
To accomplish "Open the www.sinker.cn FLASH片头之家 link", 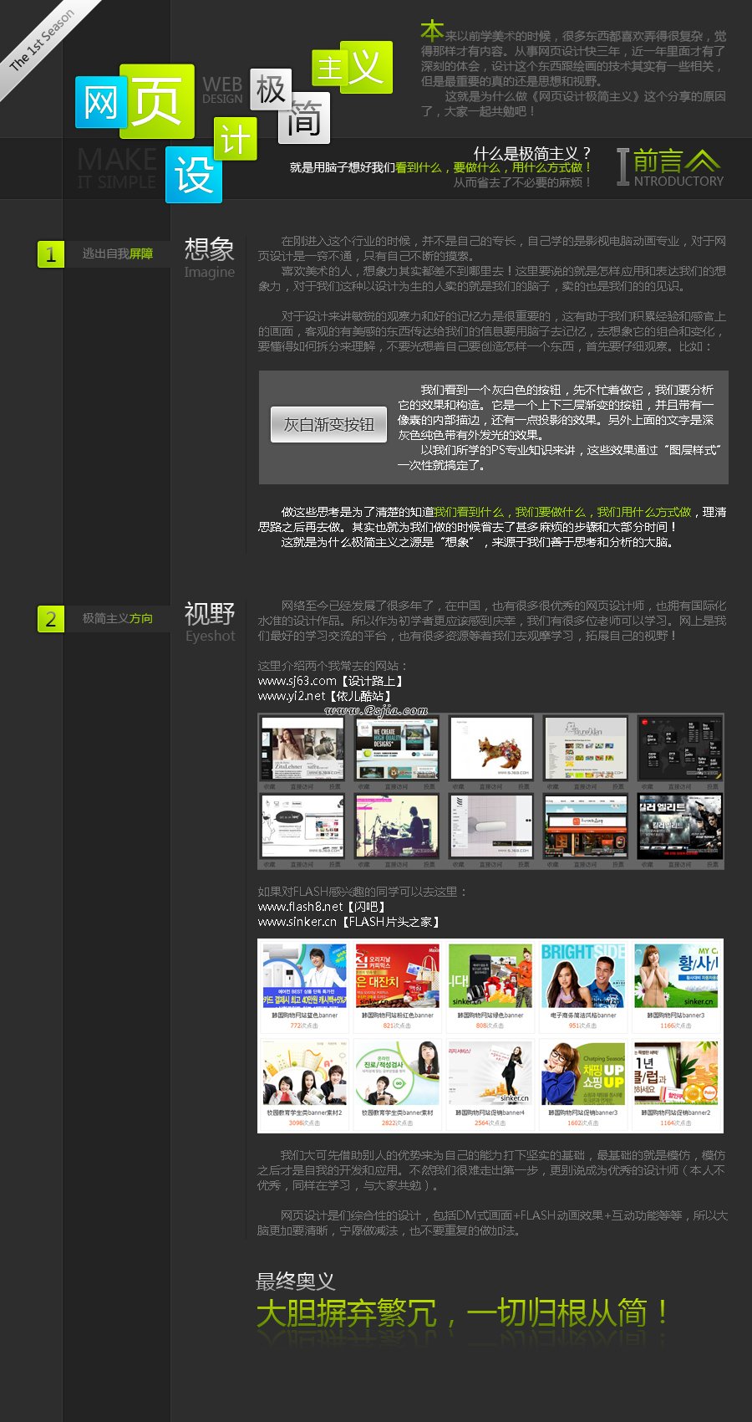I will pyautogui.click(x=349, y=922).
